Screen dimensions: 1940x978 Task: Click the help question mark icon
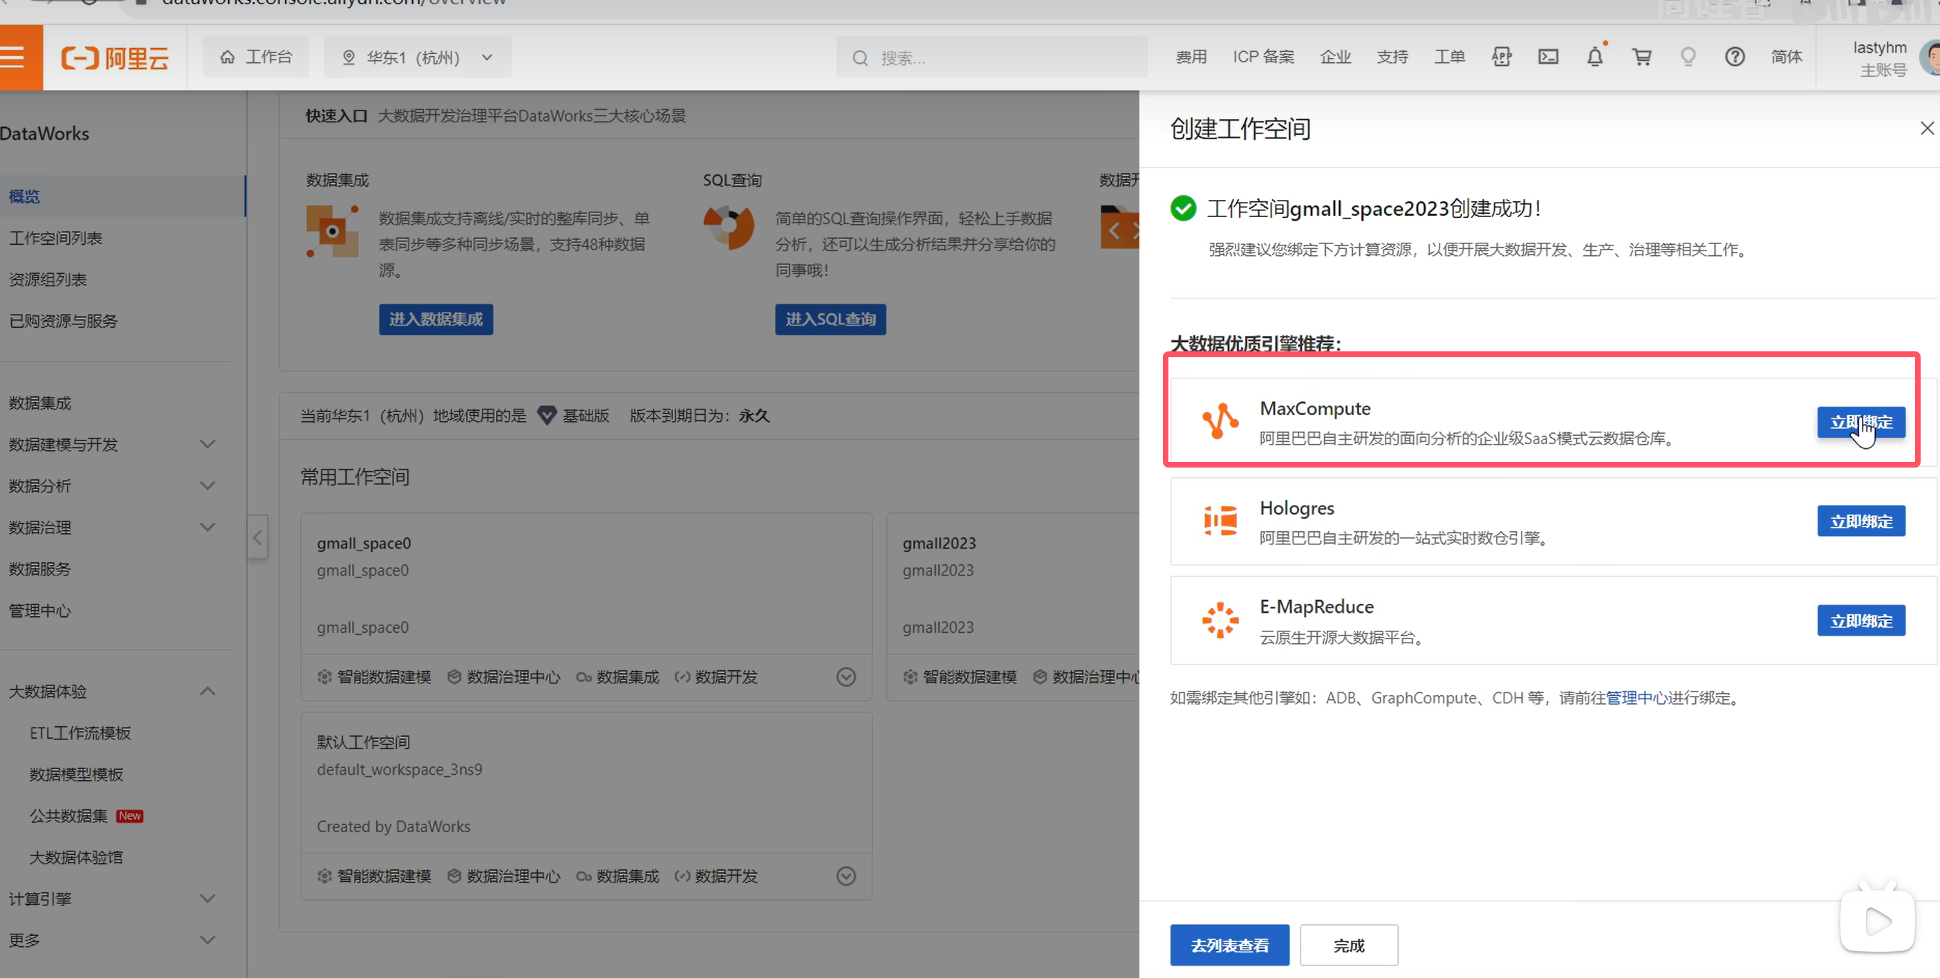coord(1735,57)
